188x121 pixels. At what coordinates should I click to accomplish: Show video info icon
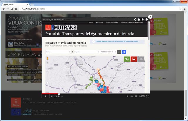pos(146,19)
